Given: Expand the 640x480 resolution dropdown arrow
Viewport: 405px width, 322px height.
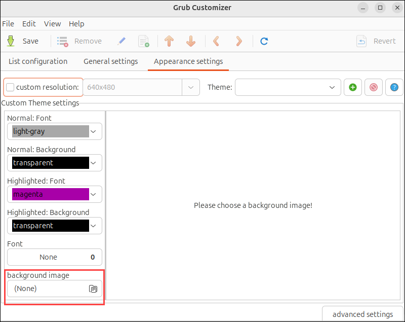Looking at the screenshot, I should tap(191, 87).
